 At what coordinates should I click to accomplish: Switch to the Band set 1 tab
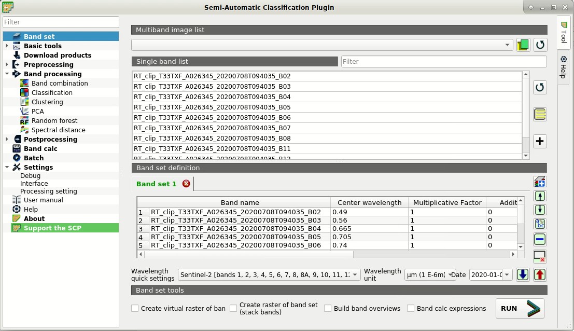pyautogui.click(x=156, y=183)
